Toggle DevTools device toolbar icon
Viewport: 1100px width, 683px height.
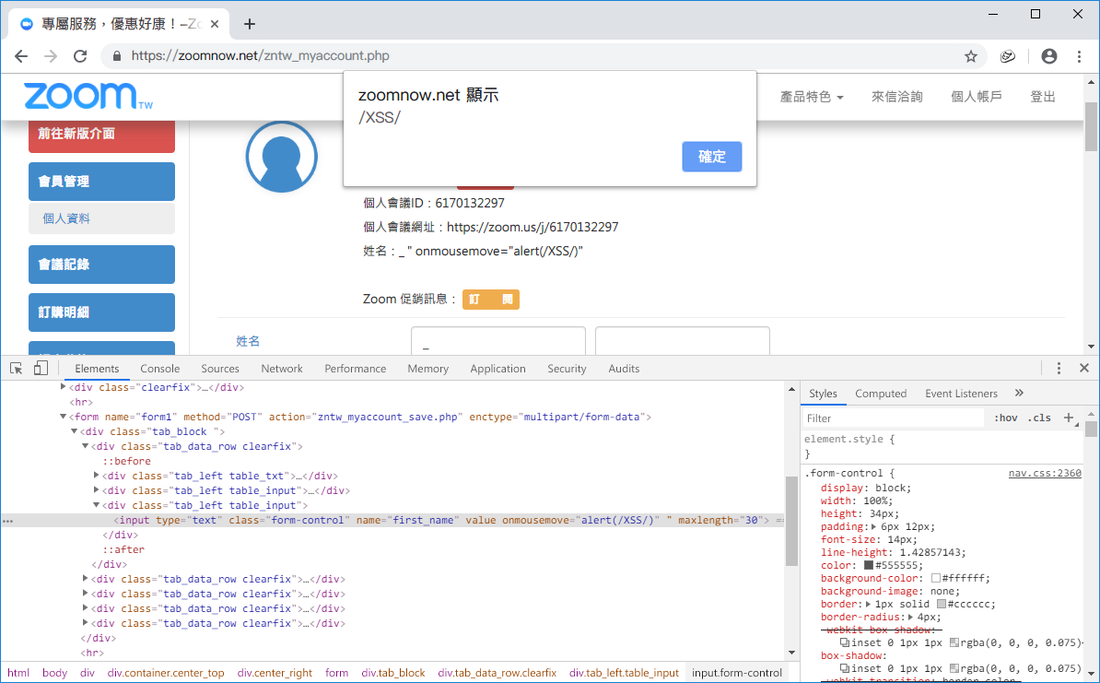click(x=41, y=369)
